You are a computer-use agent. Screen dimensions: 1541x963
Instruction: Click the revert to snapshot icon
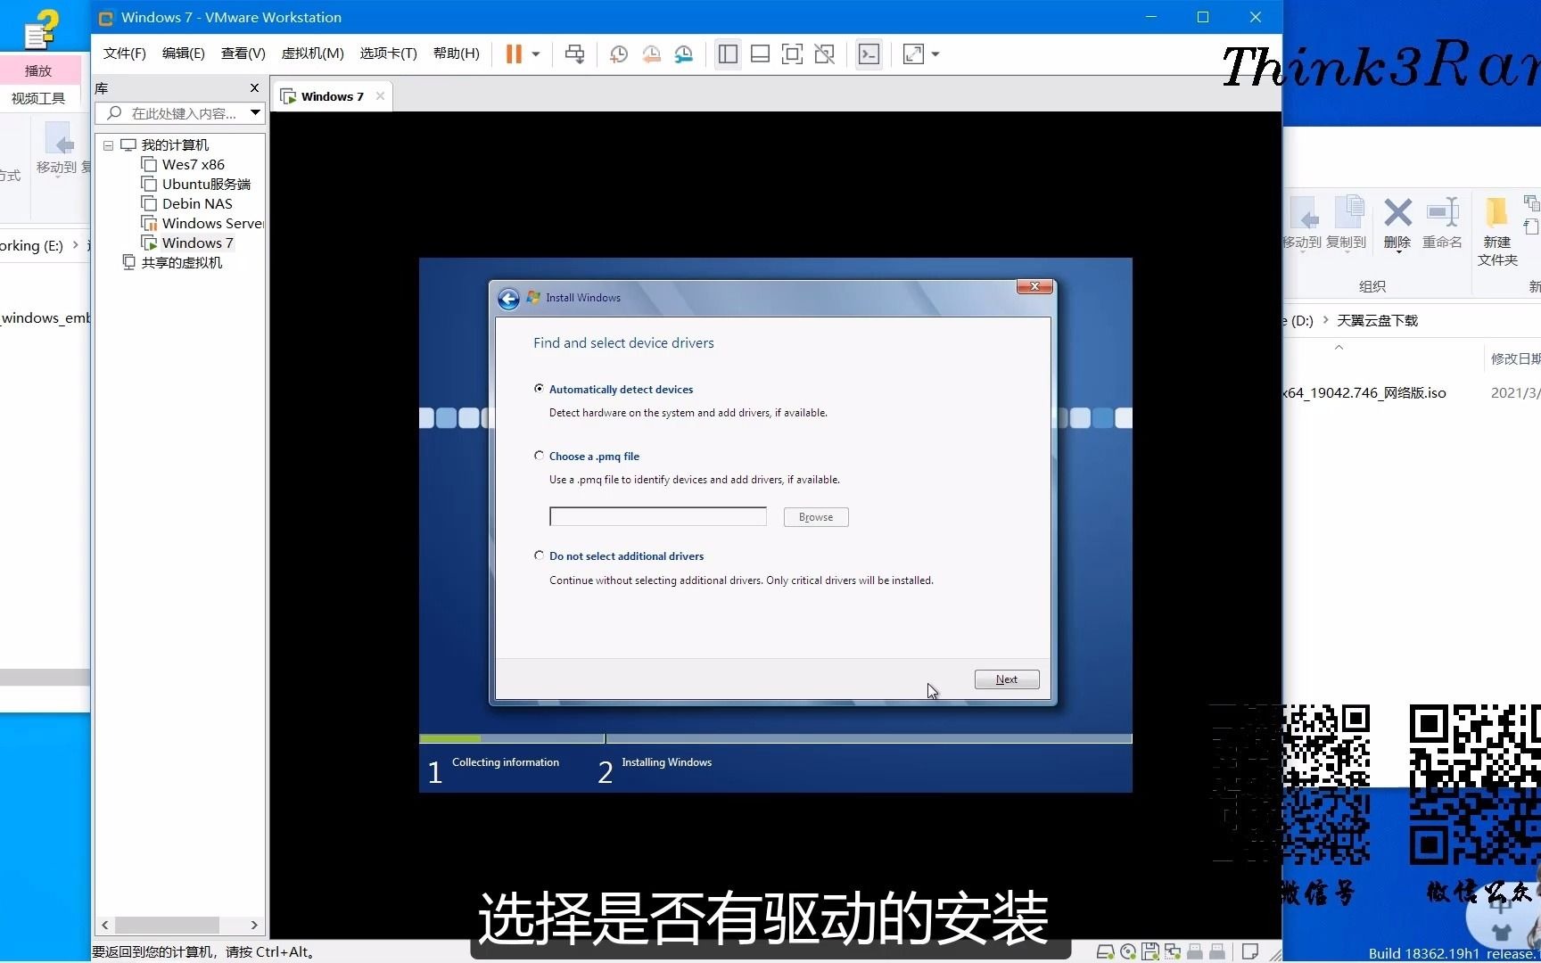click(x=651, y=53)
